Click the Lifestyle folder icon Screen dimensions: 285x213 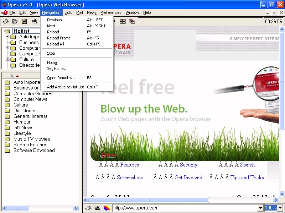[x=7, y=133]
